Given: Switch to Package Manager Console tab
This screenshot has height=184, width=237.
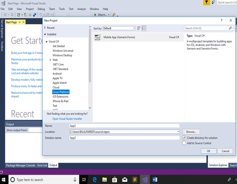Looking at the screenshot, I should coord(21,165).
